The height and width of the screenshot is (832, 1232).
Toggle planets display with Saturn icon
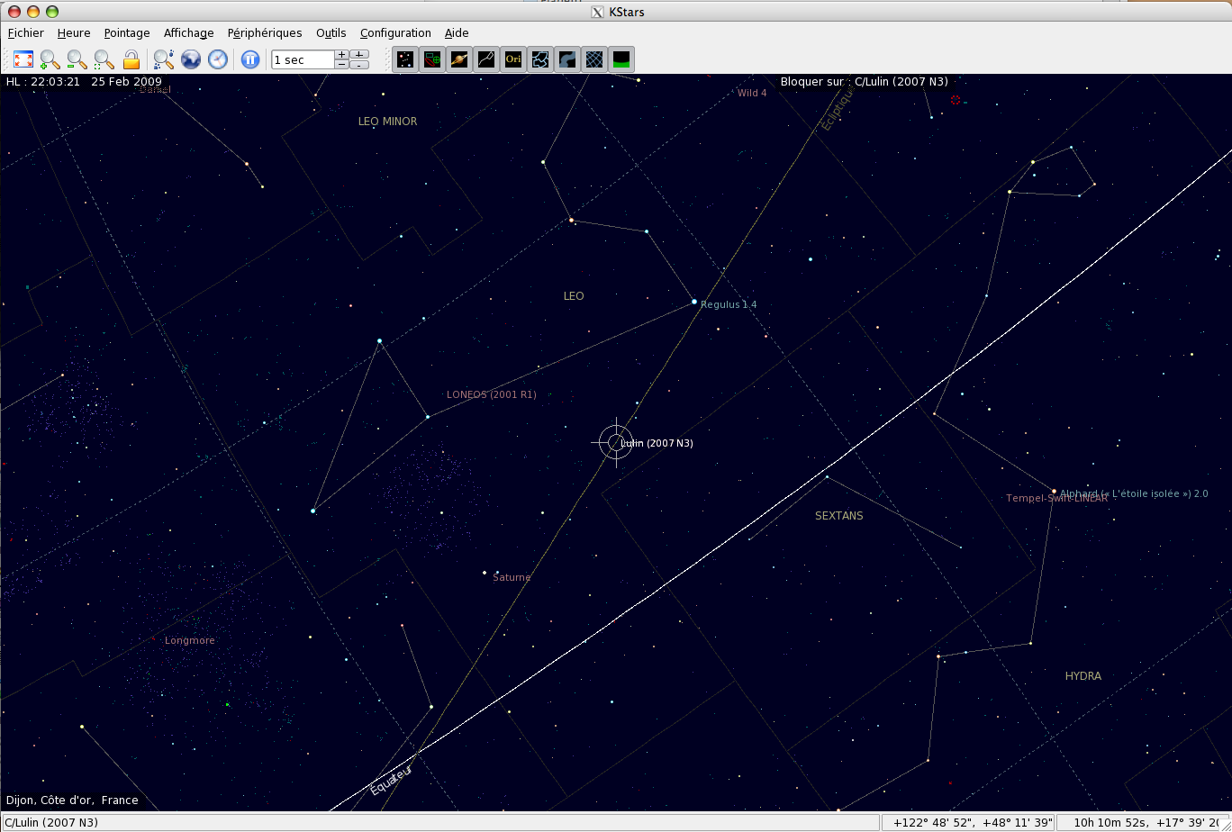click(x=459, y=59)
